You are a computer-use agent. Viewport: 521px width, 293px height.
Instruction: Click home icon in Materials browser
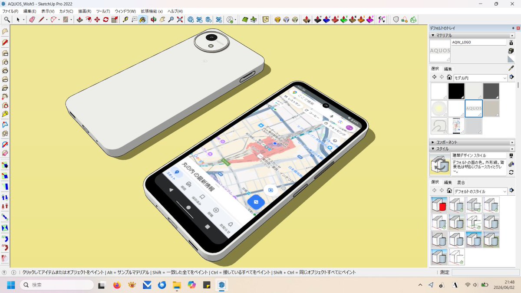point(449,77)
